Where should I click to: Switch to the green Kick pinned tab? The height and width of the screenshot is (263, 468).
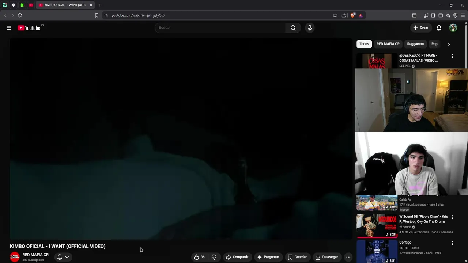(x=22, y=5)
